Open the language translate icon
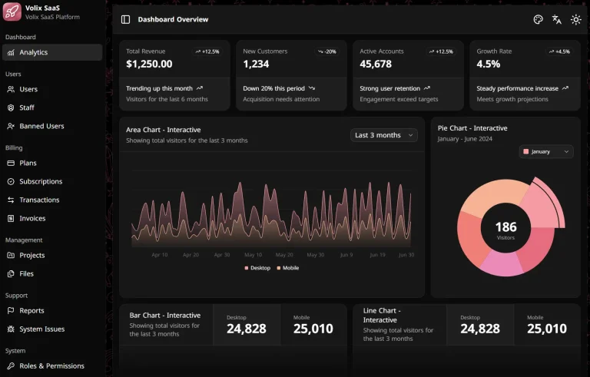 pos(556,19)
